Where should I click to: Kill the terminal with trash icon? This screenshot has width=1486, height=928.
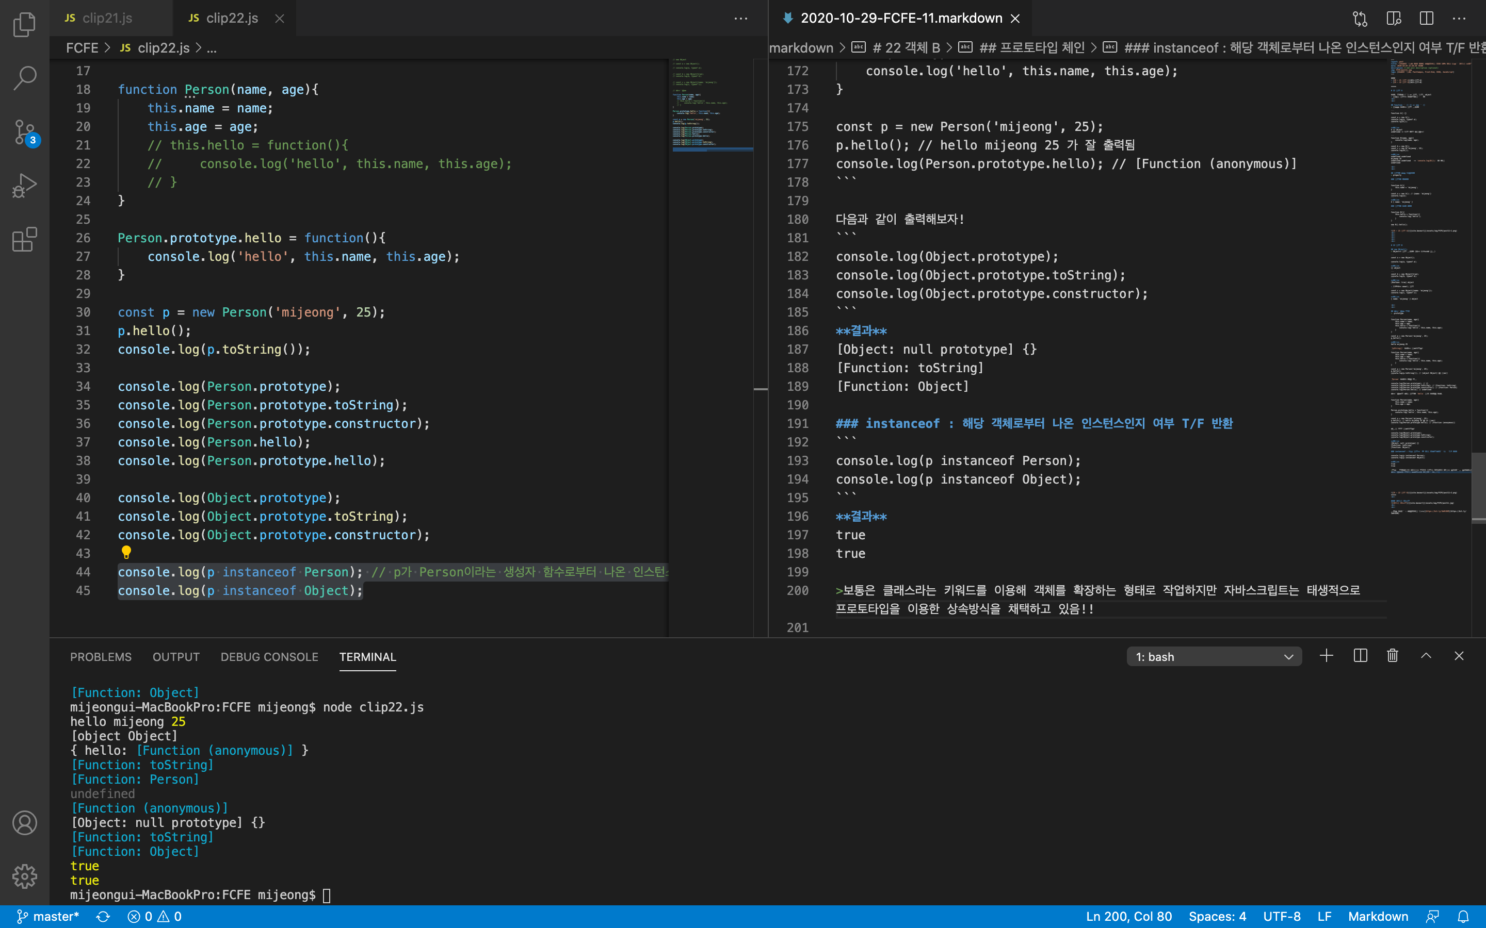[1393, 656]
